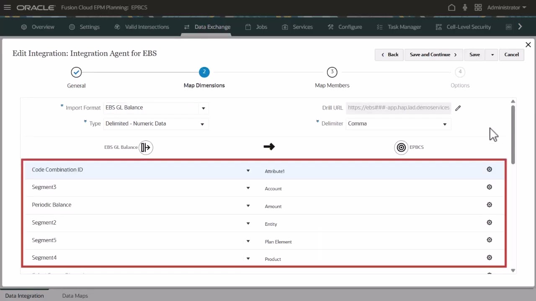
Task: Open the Valid Intersections tab
Action: click(x=142, y=27)
